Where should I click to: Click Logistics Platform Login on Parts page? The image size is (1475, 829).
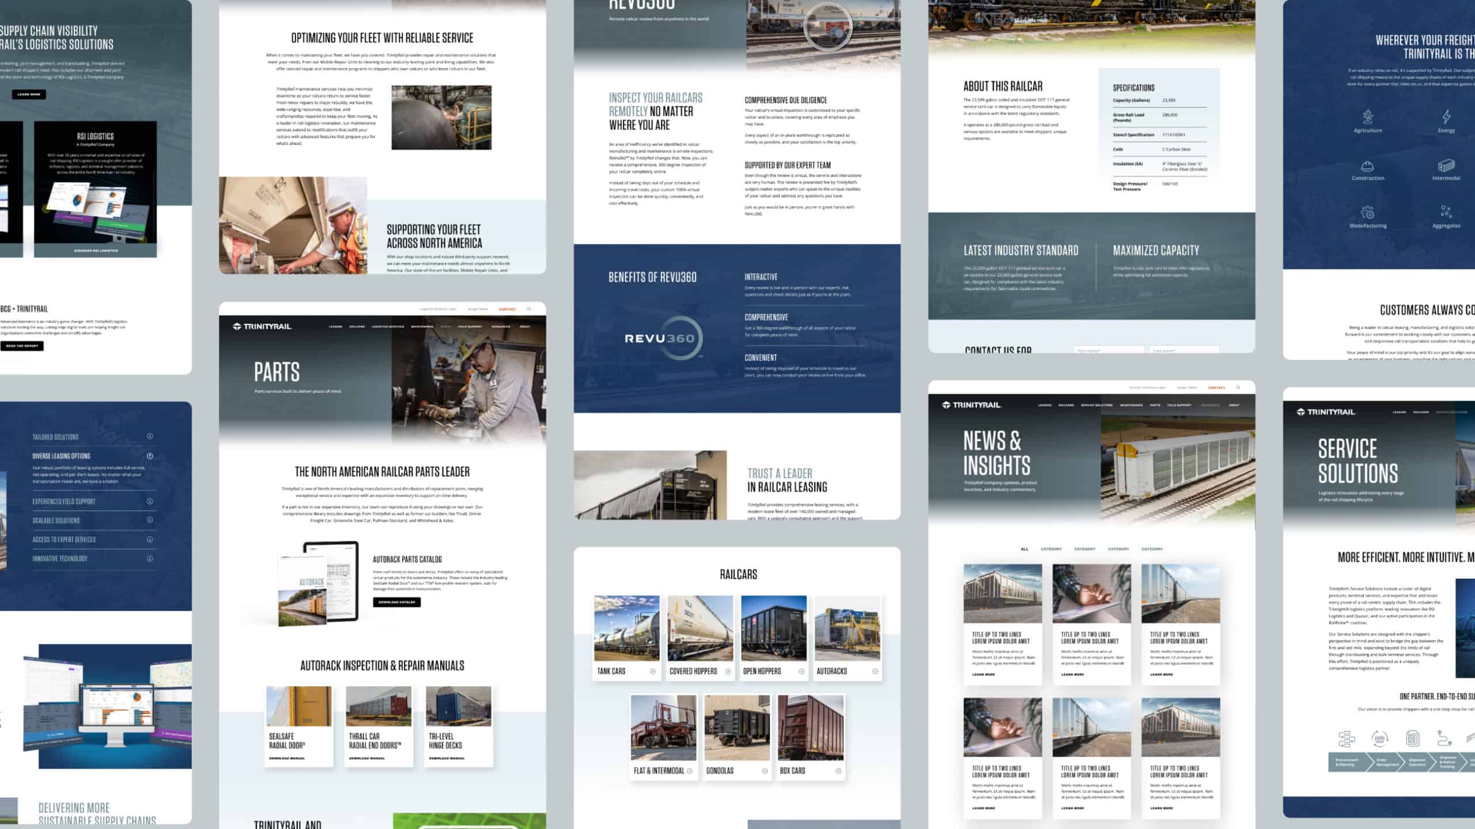[438, 309]
